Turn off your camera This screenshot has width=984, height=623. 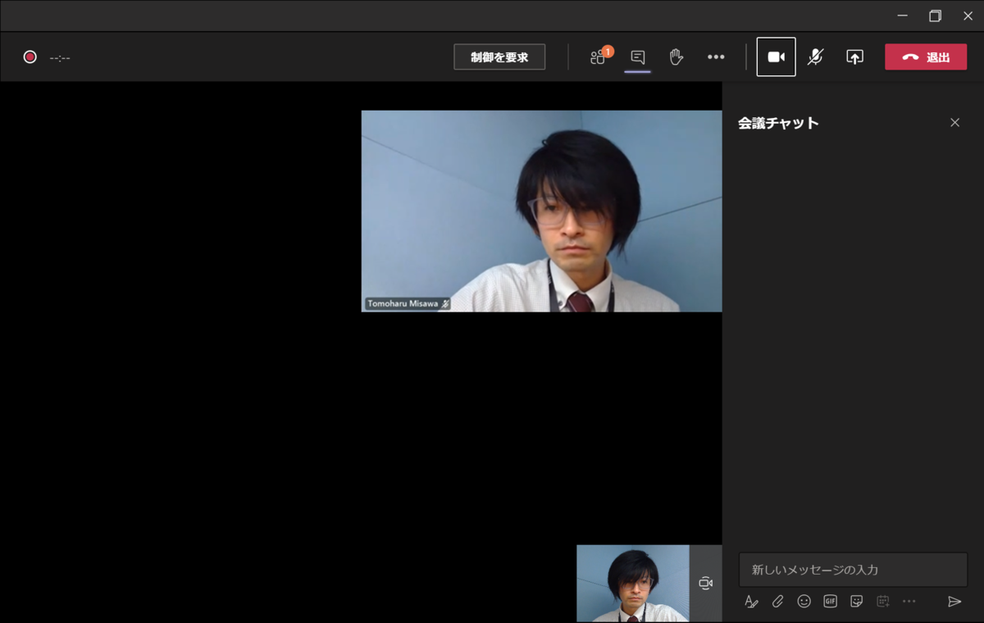pyautogui.click(x=775, y=57)
